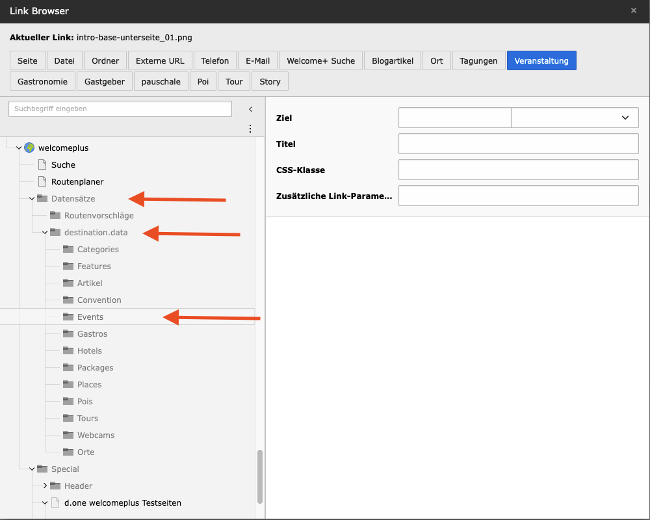
Task: Switch to the Seite tab
Action: point(27,60)
